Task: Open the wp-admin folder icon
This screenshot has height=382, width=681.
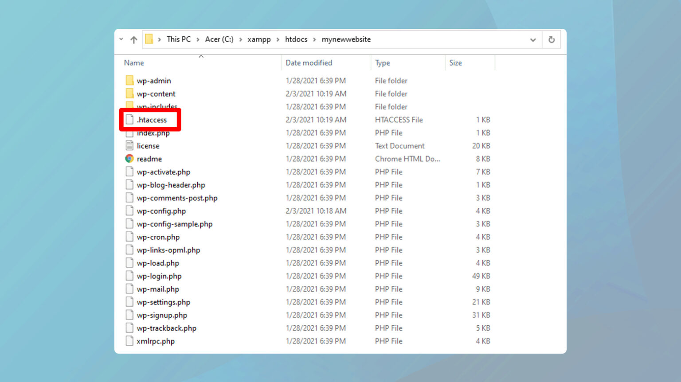Action: pyautogui.click(x=129, y=80)
